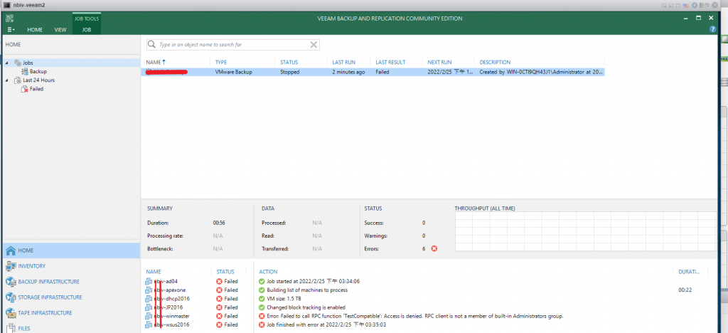This screenshot has width=728, height=333.
Task: Open the main hamburger menu
Action: click(11, 30)
